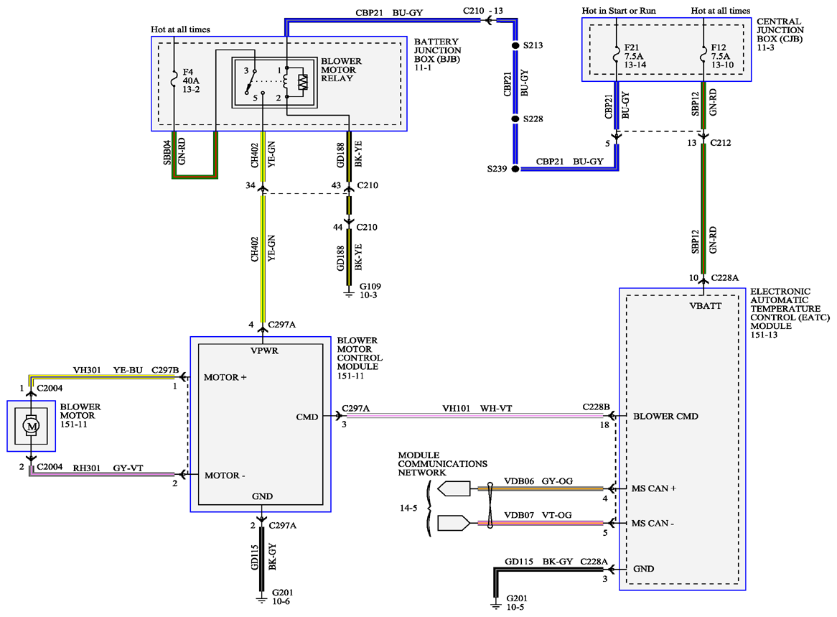Click the blower motor M symbol
Viewport: 837px width, 617px height.
pos(31,426)
